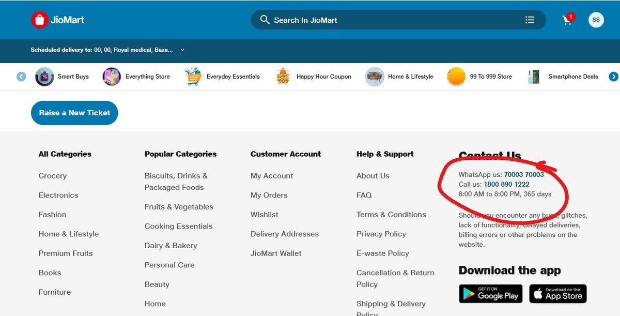Click the 8:00 AM to 8:00 PM text
The image size is (620, 316).
coord(505,194)
